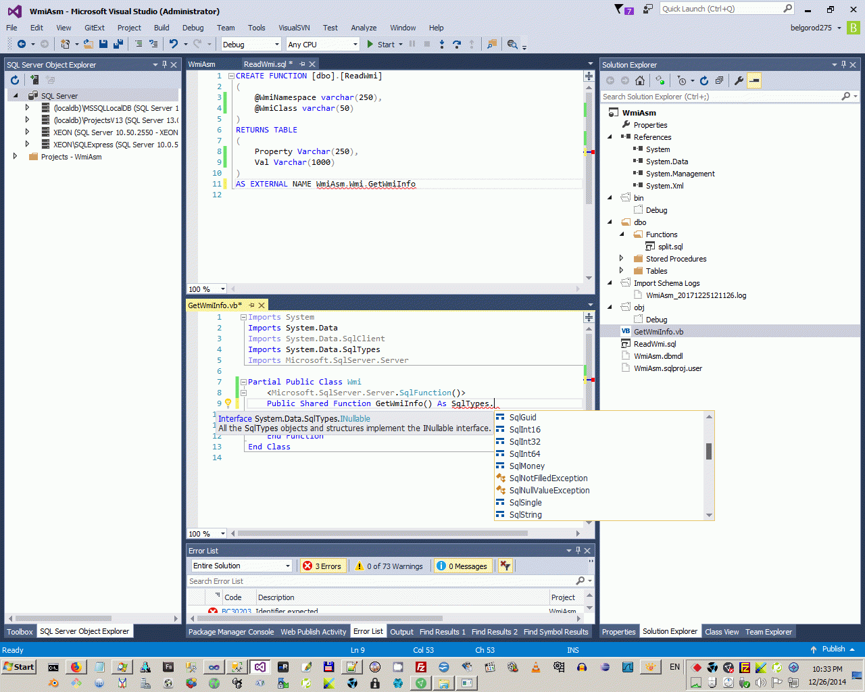Click the Add SQL Server icon
Screen dimensions: 865x692
[x=34, y=80]
